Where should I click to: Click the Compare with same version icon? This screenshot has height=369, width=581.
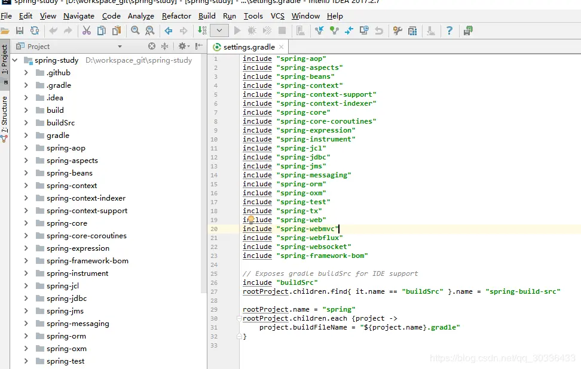(348, 30)
